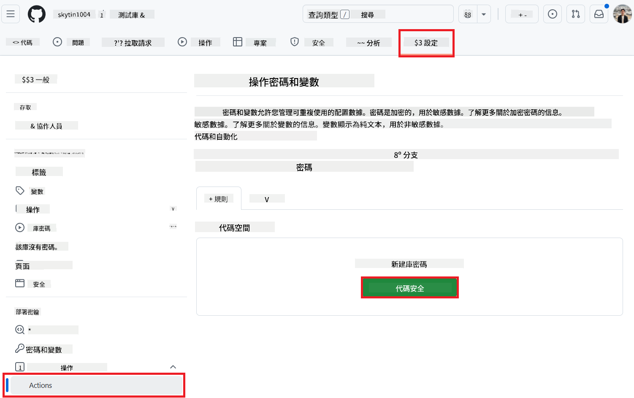Open the '+ -' create new dropdown
634x398 pixels.
click(522, 14)
